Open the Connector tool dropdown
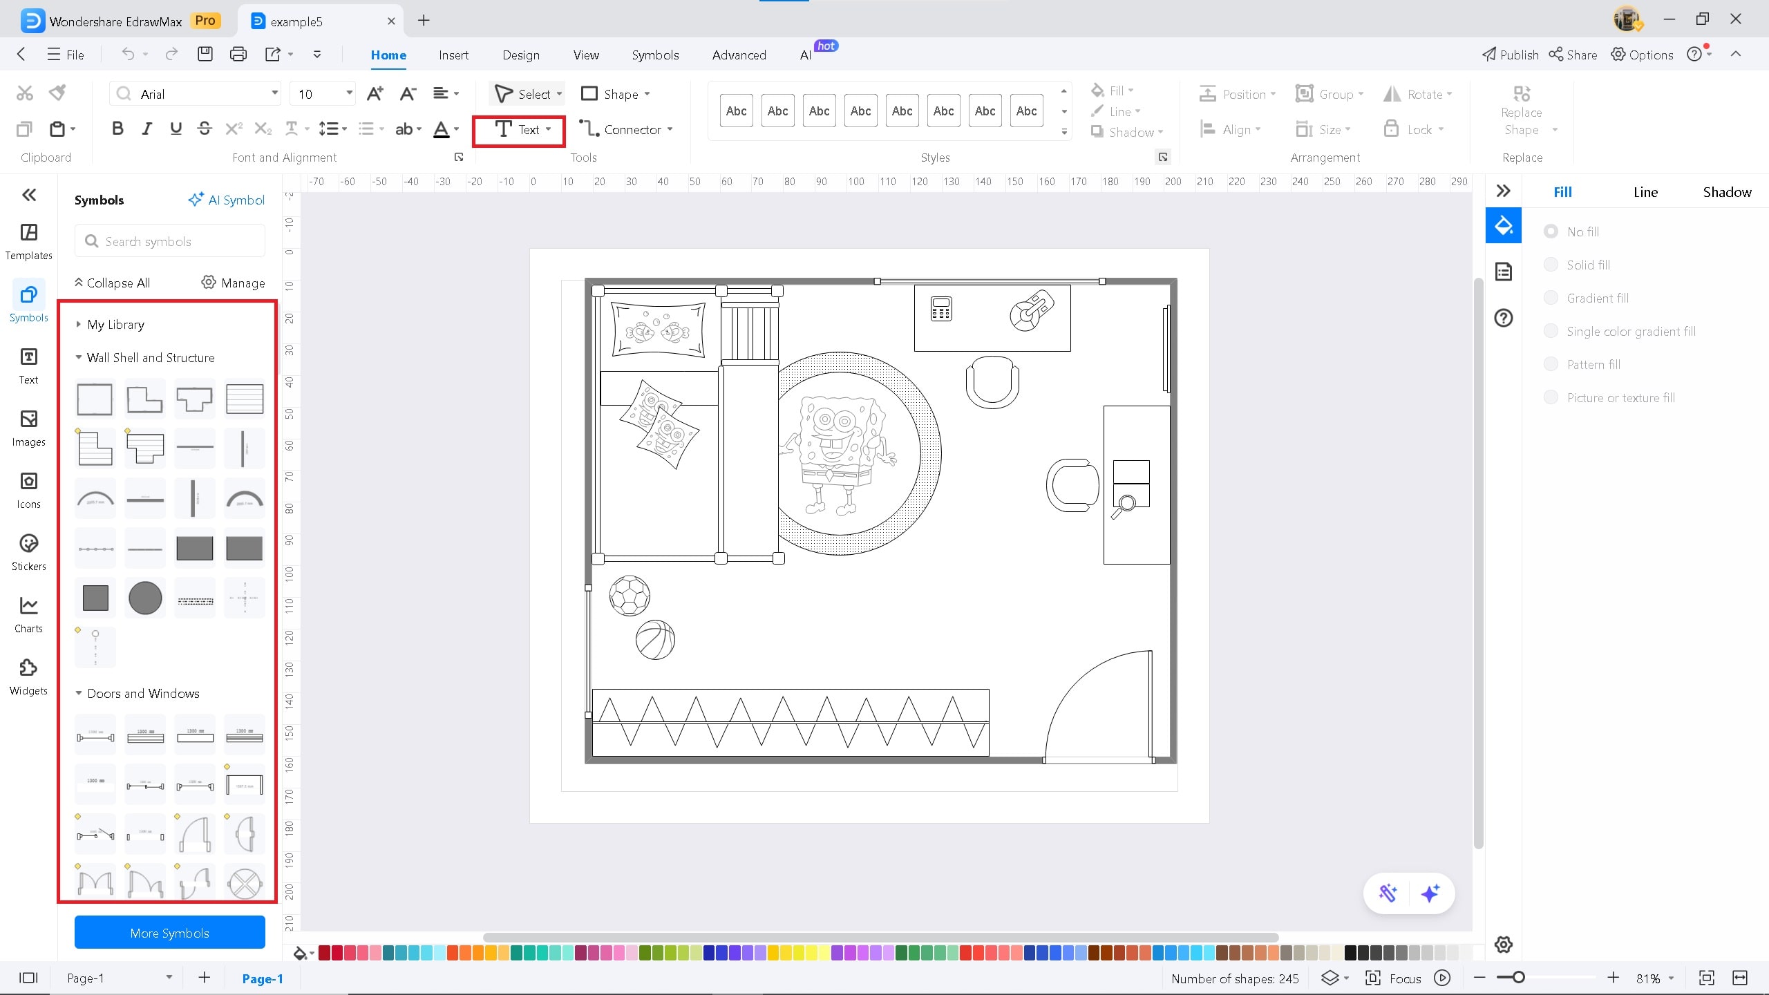 tap(670, 129)
